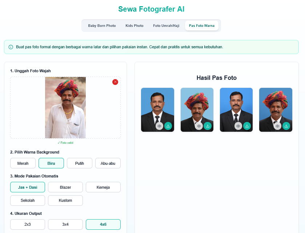305x233 pixels.
Task: Select Putih as background color
Action: point(80,163)
